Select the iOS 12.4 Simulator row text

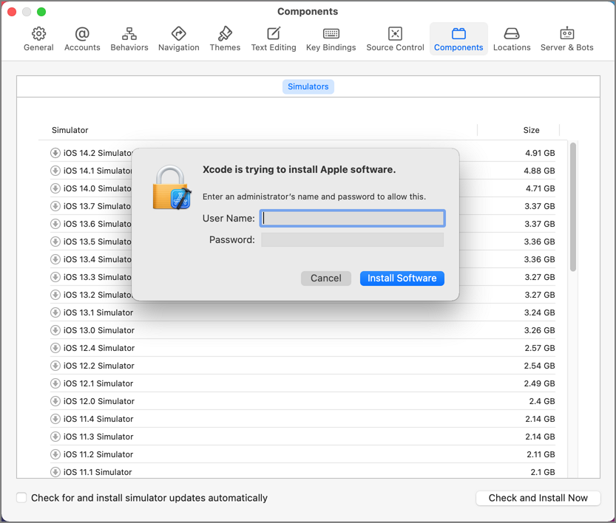(99, 348)
